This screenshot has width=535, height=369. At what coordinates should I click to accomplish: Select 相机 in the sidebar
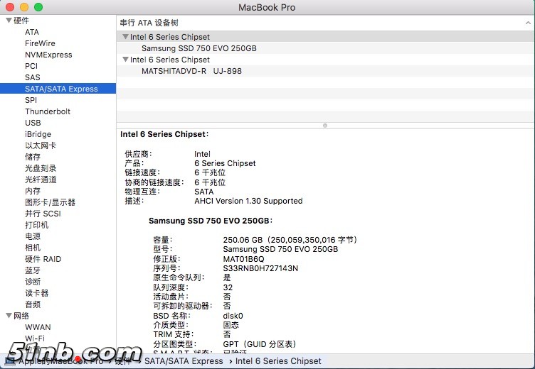pos(33,248)
